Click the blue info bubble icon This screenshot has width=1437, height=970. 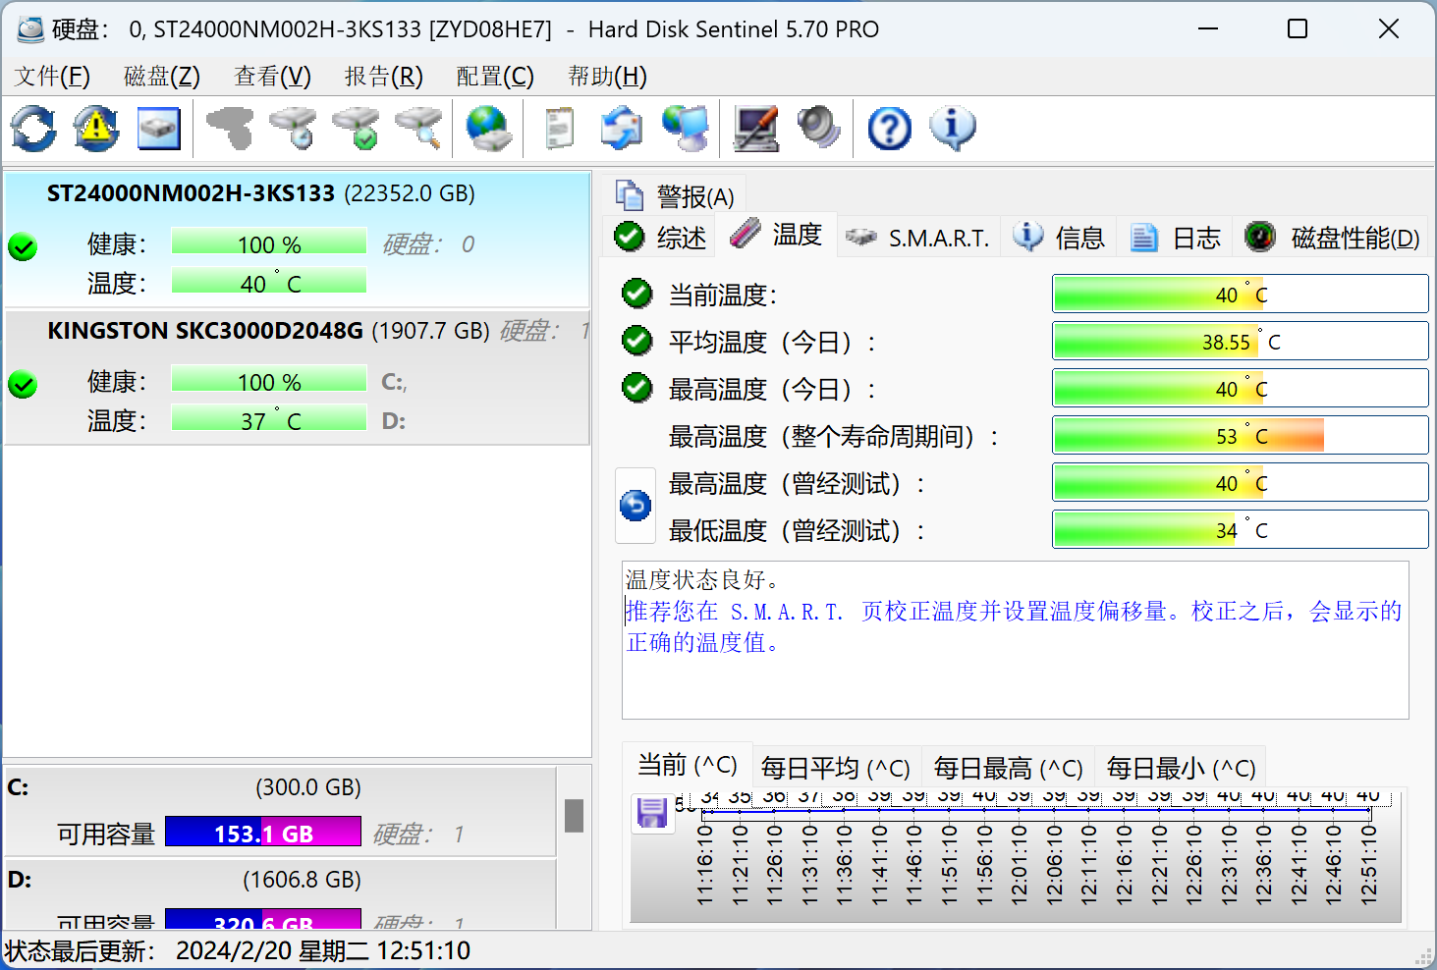pyautogui.click(x=953, y=129)
